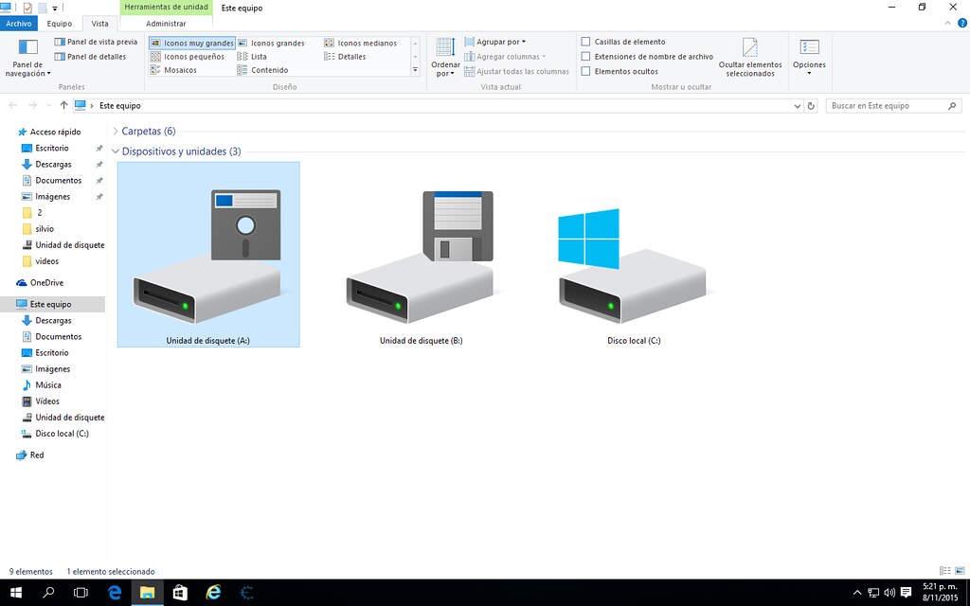Click the back navigation arrow
The image size is (970, 606).
point(13,106)
